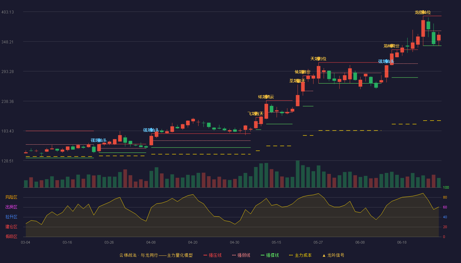
Task: Select the 风险区 zone label
Action: pos(11,197)
